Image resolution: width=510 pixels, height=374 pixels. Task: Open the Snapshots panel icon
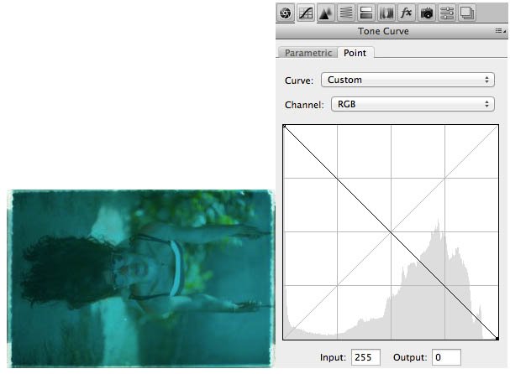(467, 13)
